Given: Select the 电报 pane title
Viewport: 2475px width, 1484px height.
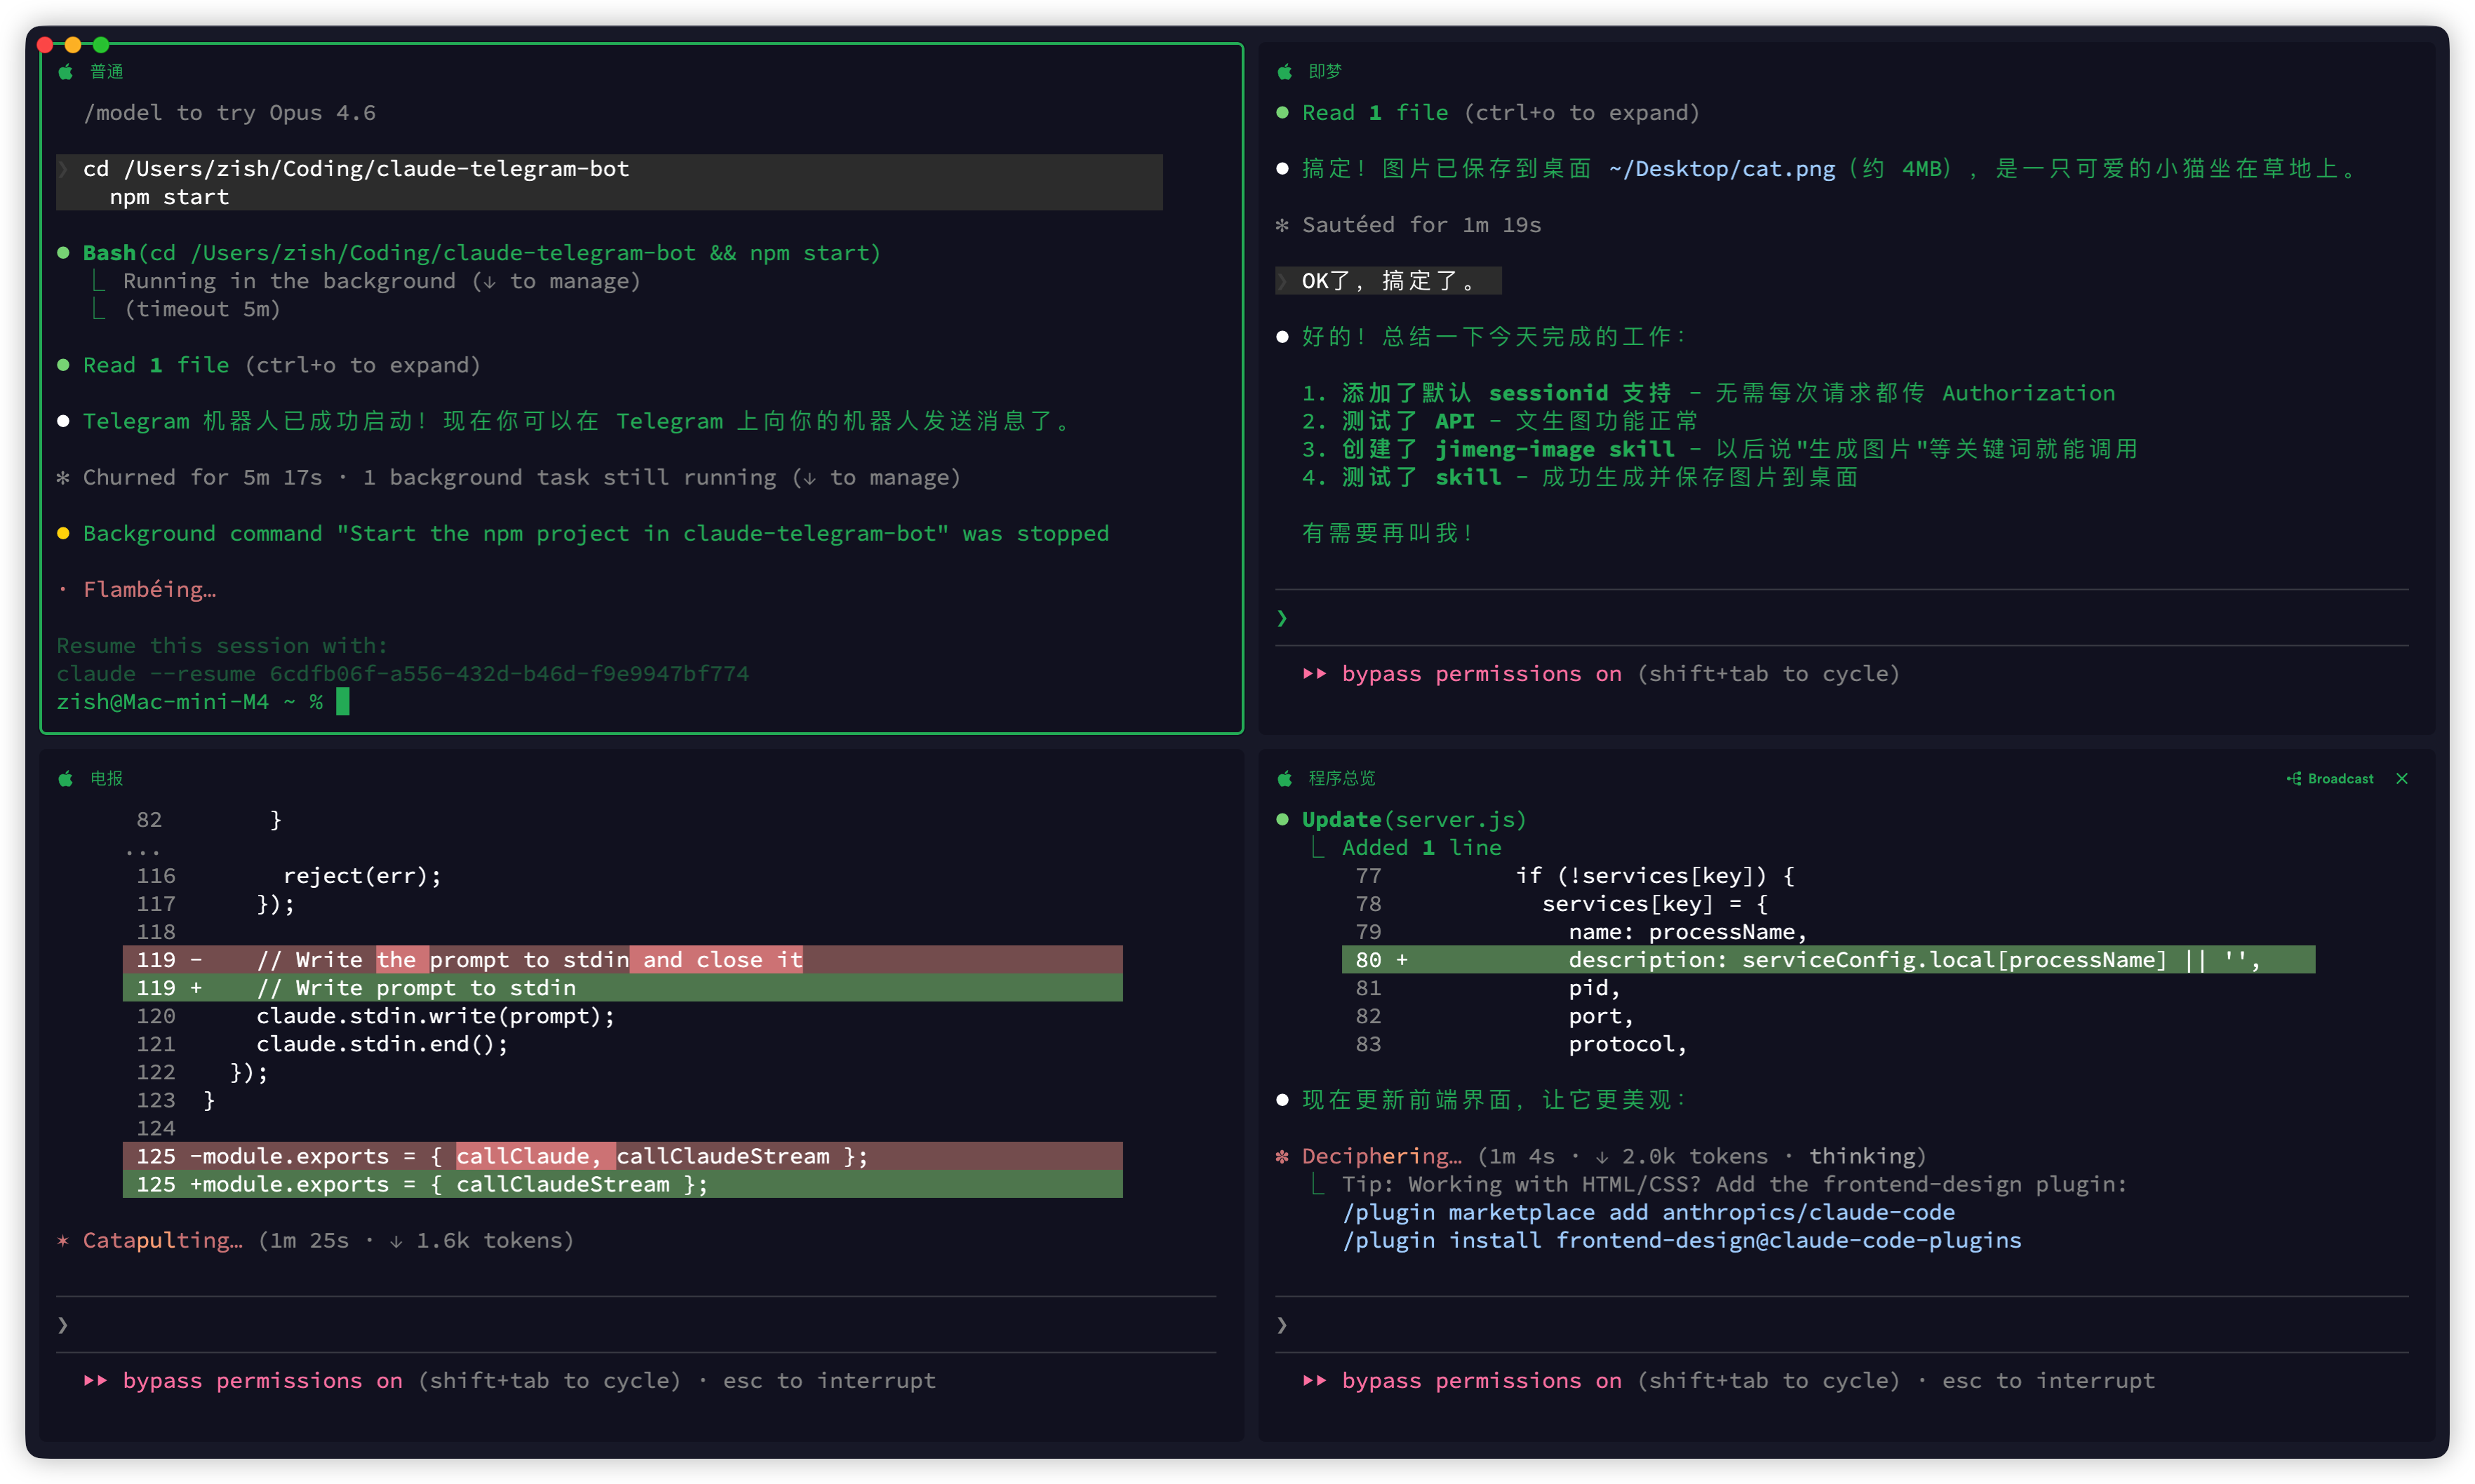Looking at the screenshot, I should (x=107, y=779).
